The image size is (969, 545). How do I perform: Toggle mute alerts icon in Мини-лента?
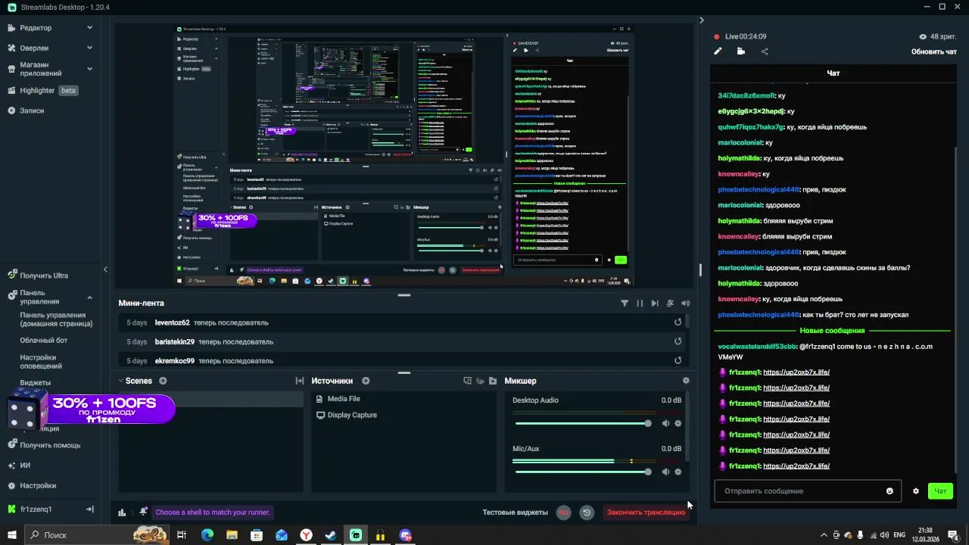pyautogui.click(x=670, y=303)
